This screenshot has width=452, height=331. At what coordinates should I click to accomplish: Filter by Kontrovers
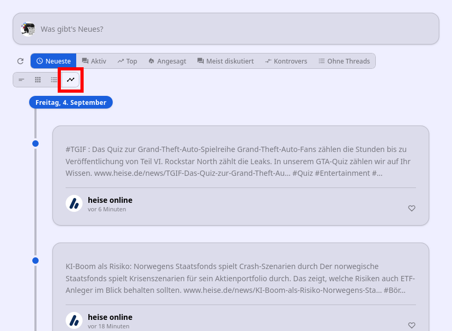coord(286,61)
